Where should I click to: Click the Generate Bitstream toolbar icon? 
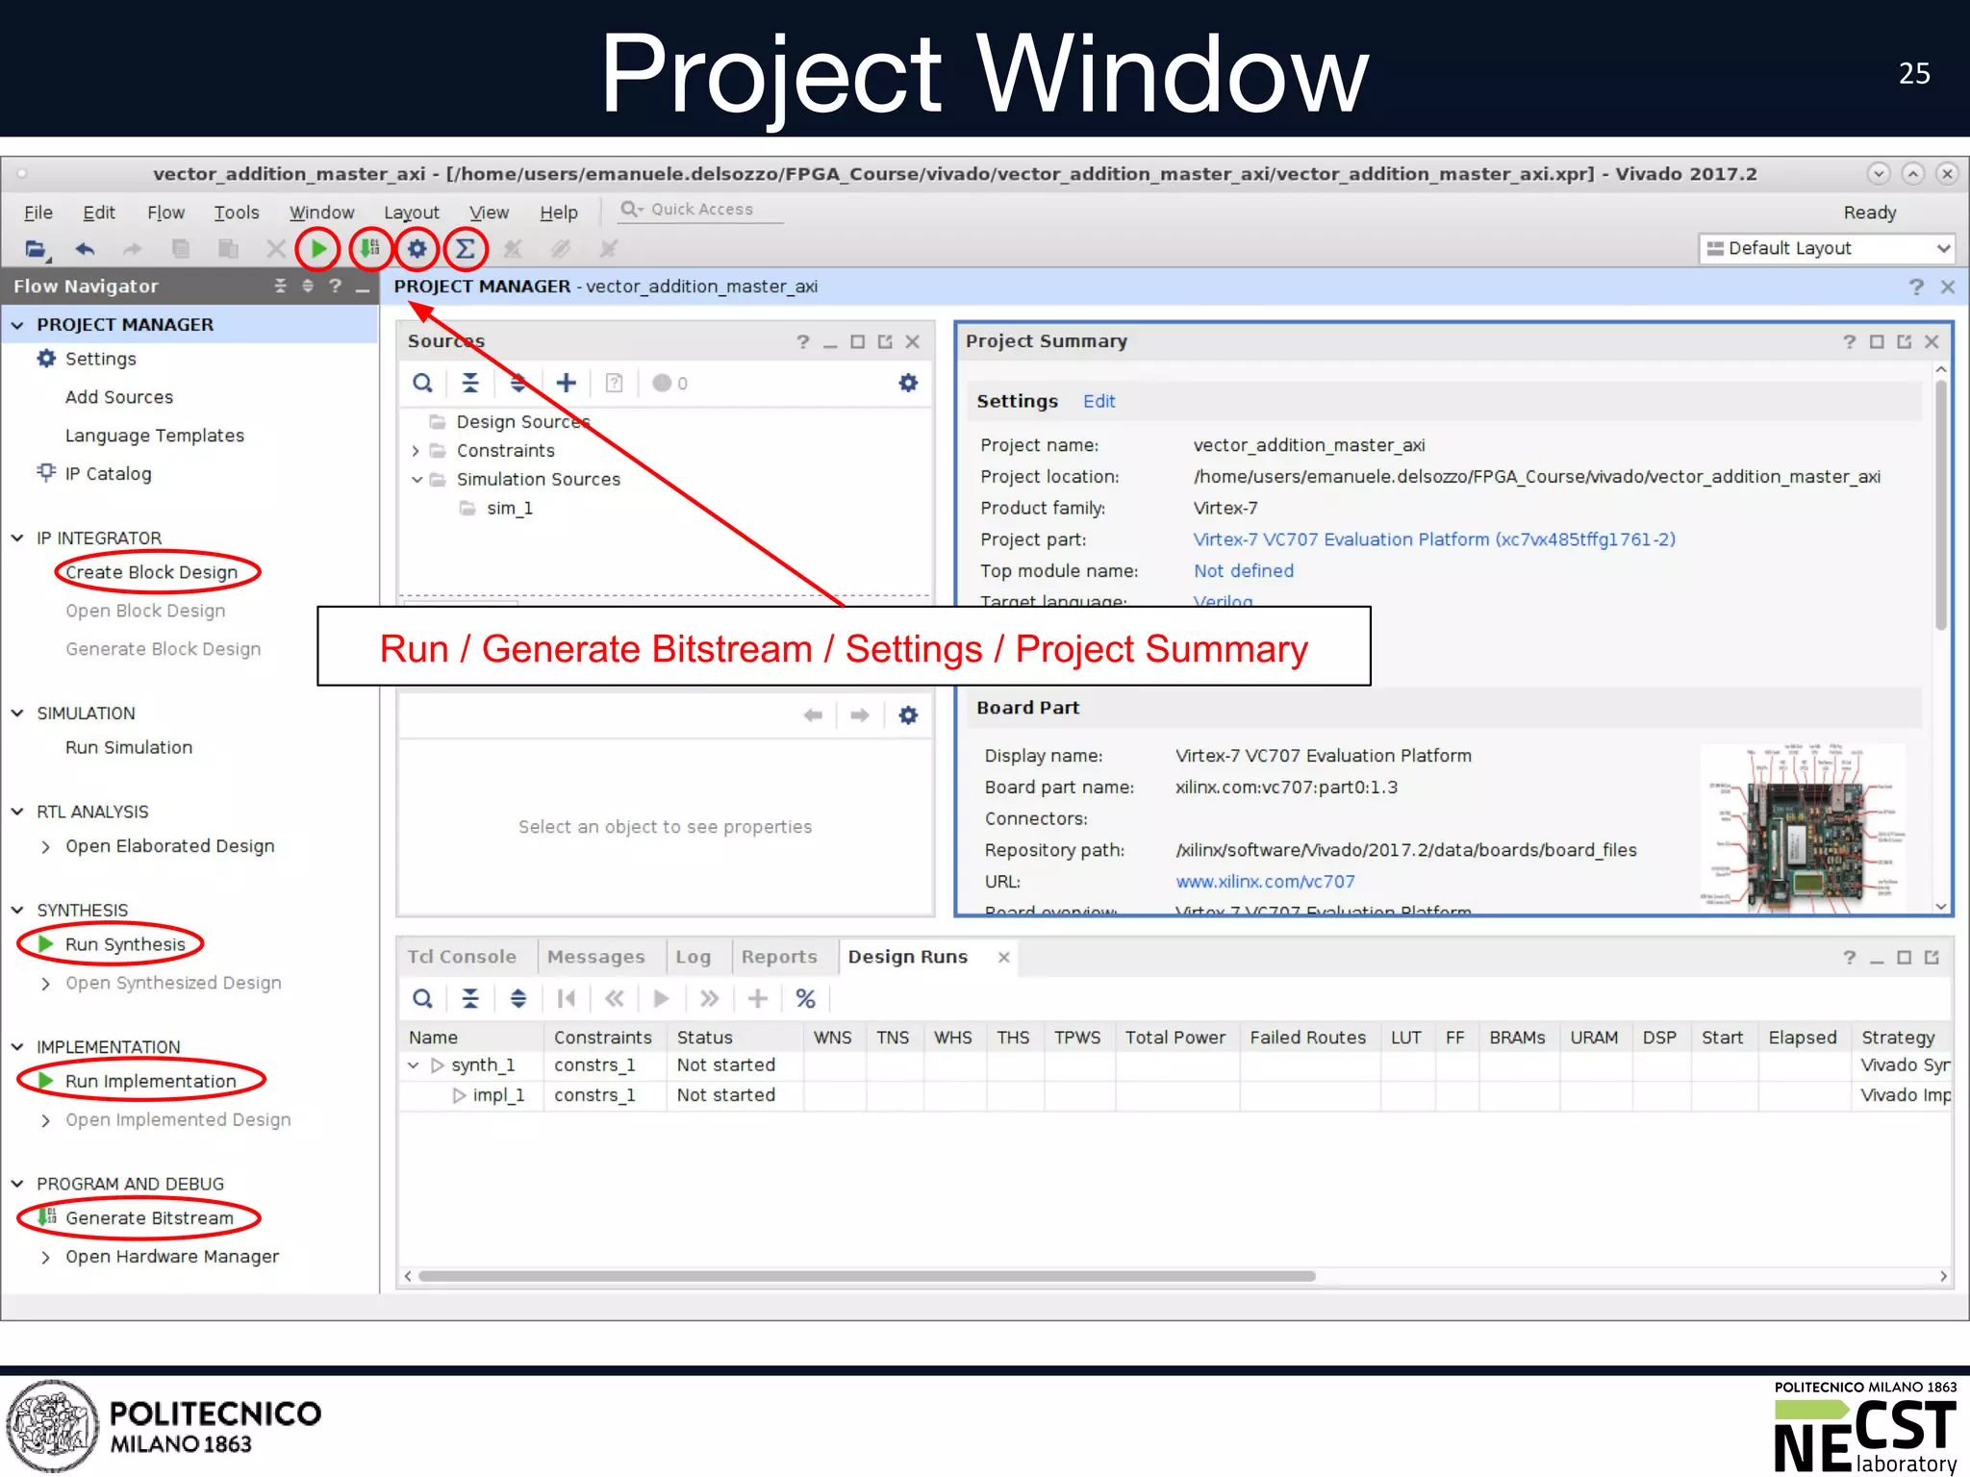[369, 249]
